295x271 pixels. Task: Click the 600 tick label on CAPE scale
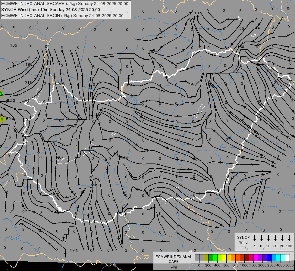[226, 265]
